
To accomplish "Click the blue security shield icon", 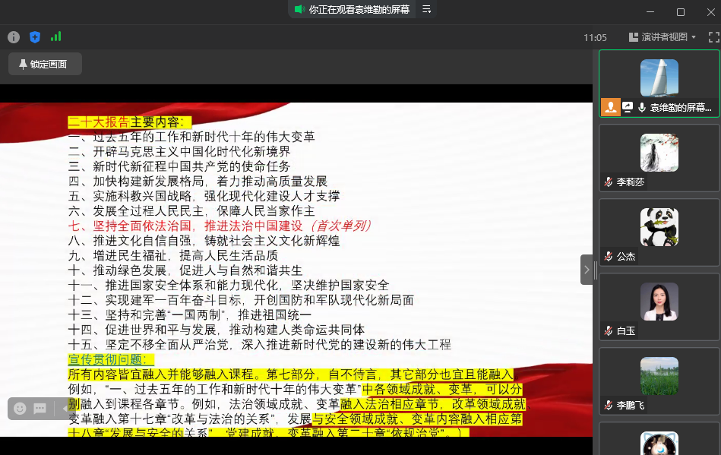I will 34,36.
